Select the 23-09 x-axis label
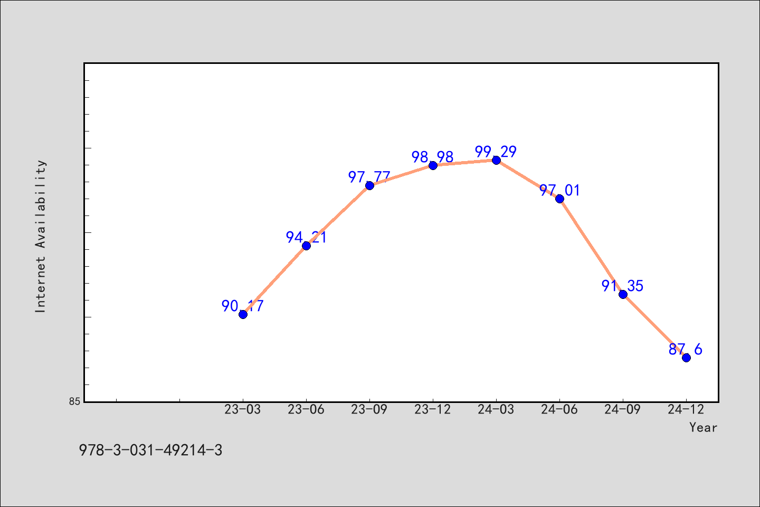Screen dimensions: 760x507 click(x=369, y=410)
